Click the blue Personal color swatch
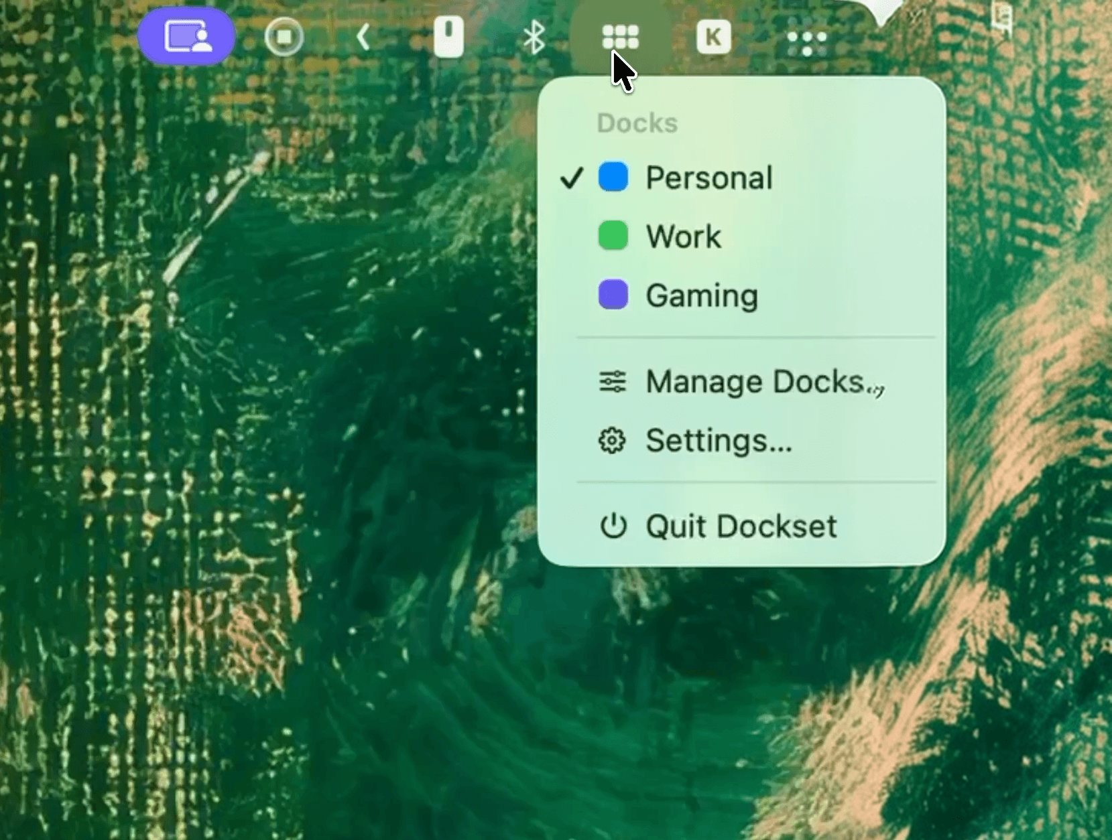The image size is (1112, 840). coord(613,177)
